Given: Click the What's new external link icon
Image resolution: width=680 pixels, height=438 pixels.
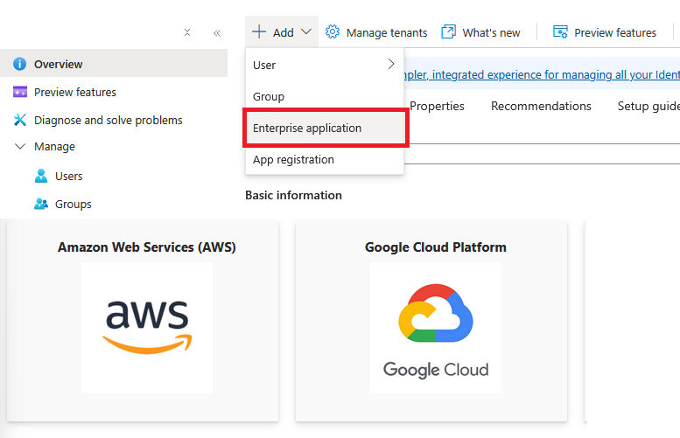Looking at the screenshot, I should click(449, 32).
